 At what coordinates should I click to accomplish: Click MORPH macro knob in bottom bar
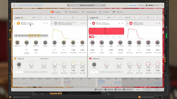coord(105,90)
